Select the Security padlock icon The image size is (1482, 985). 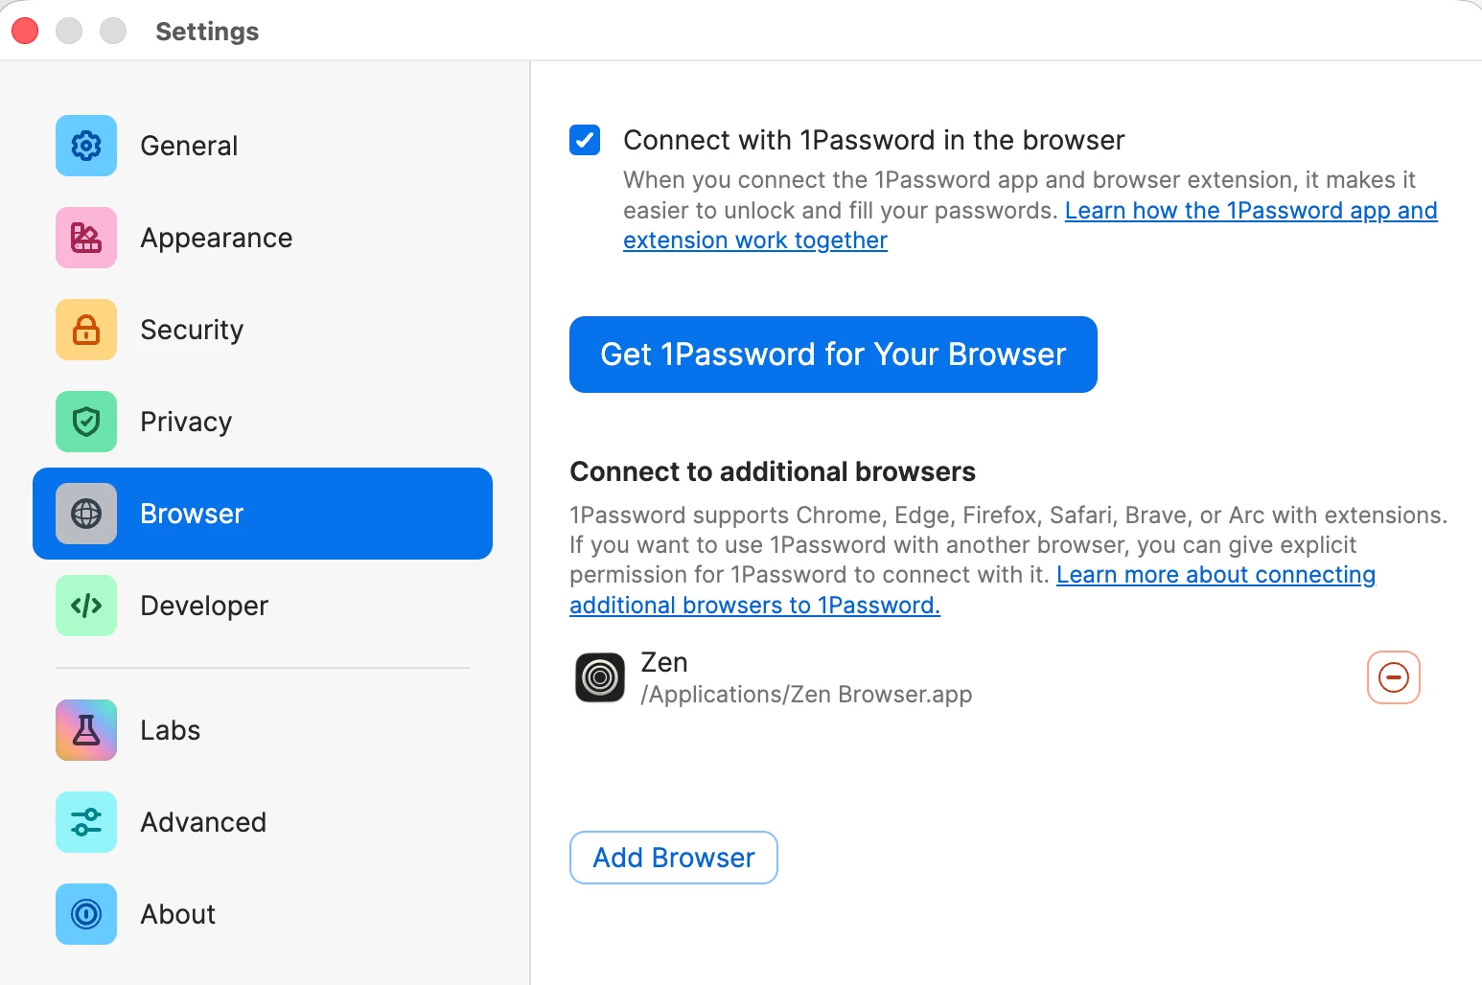pos(86,330)
